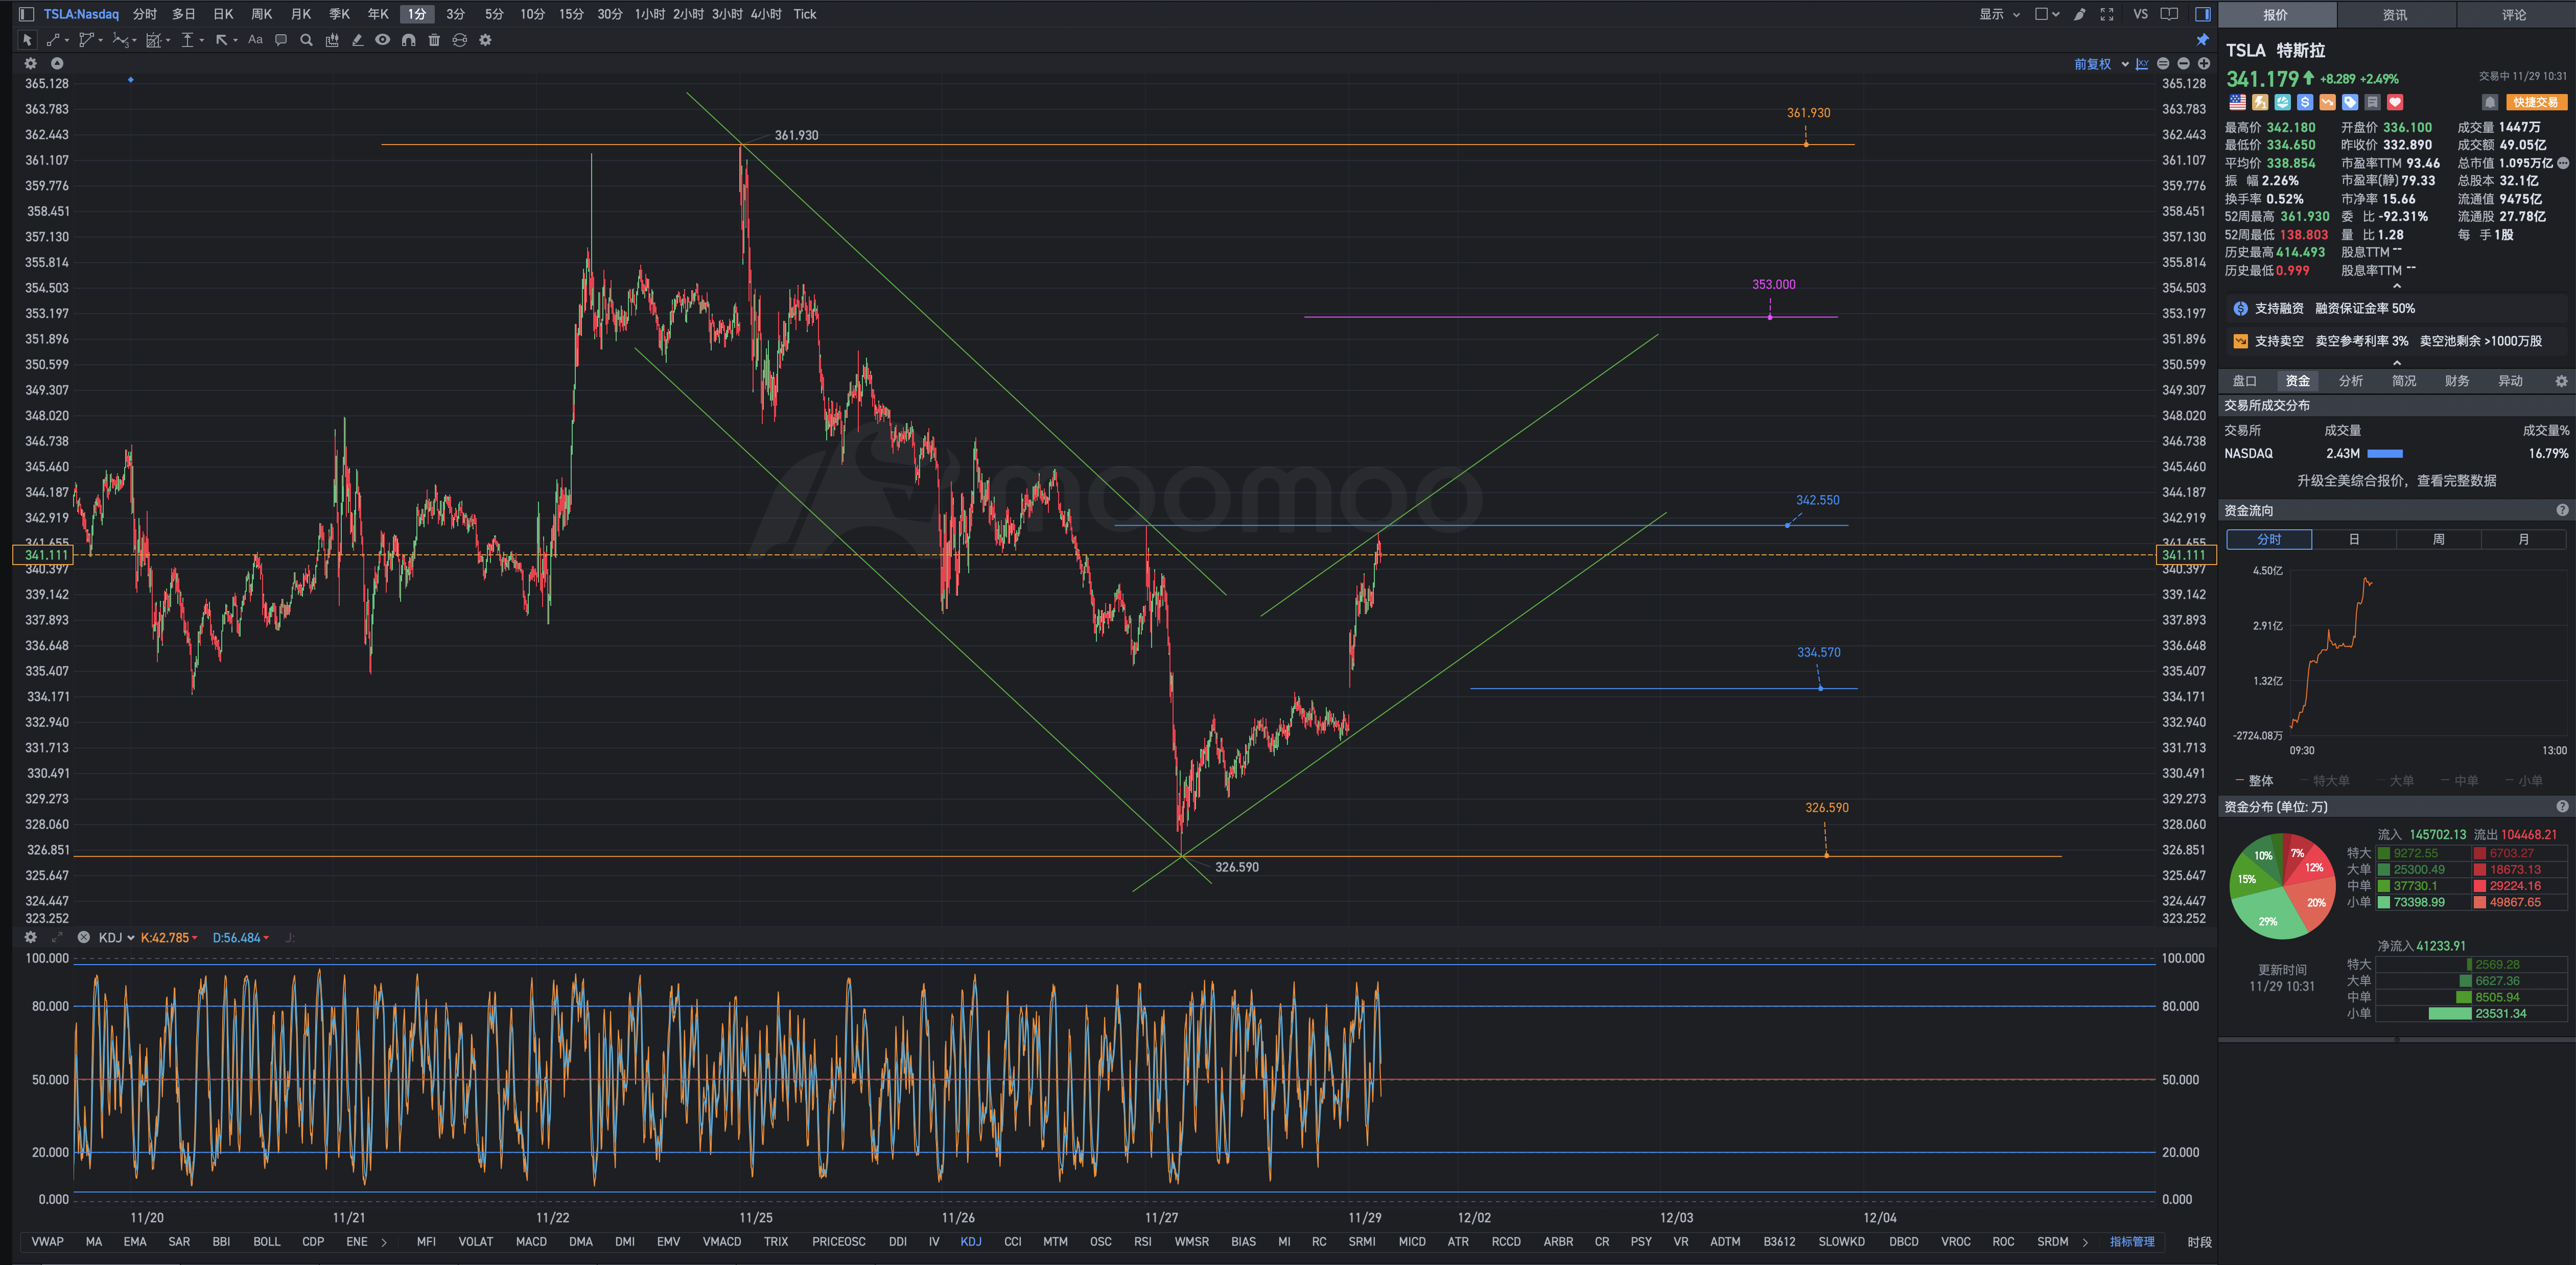Click the price alert bell icon

(x=2490, y=102)
